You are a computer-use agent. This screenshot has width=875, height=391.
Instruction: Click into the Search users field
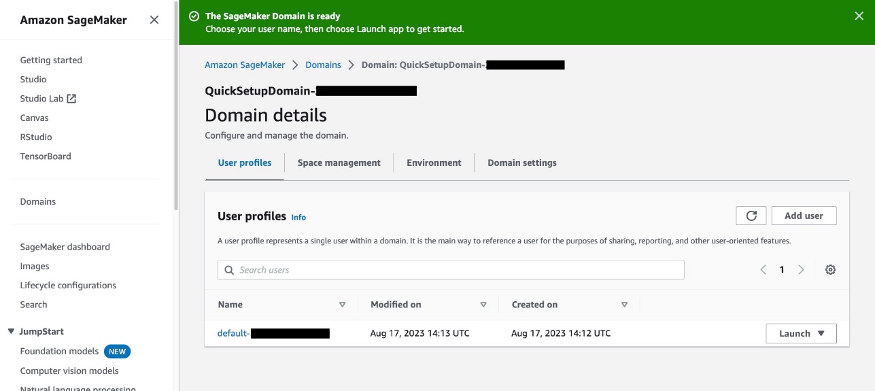point(451,270)
